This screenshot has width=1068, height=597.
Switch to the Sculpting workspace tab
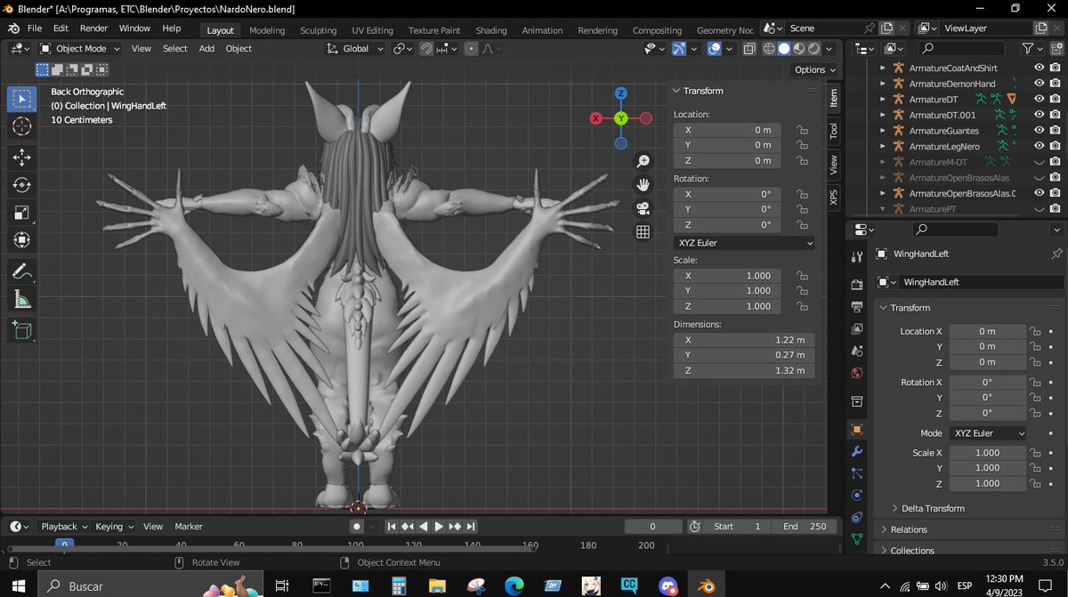318,30
